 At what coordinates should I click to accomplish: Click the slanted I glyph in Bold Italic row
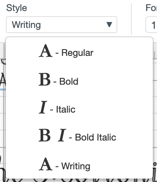pos(62,135)
